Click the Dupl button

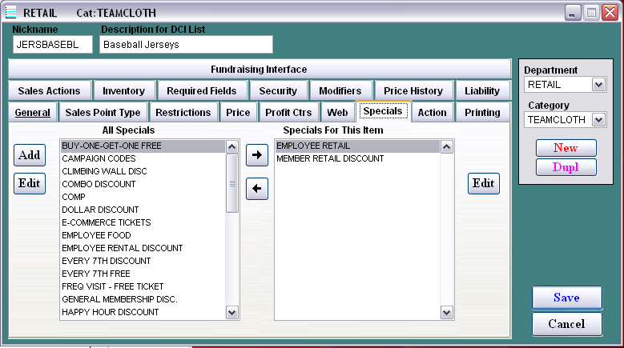pyautogui.click(x=566, y=167)
